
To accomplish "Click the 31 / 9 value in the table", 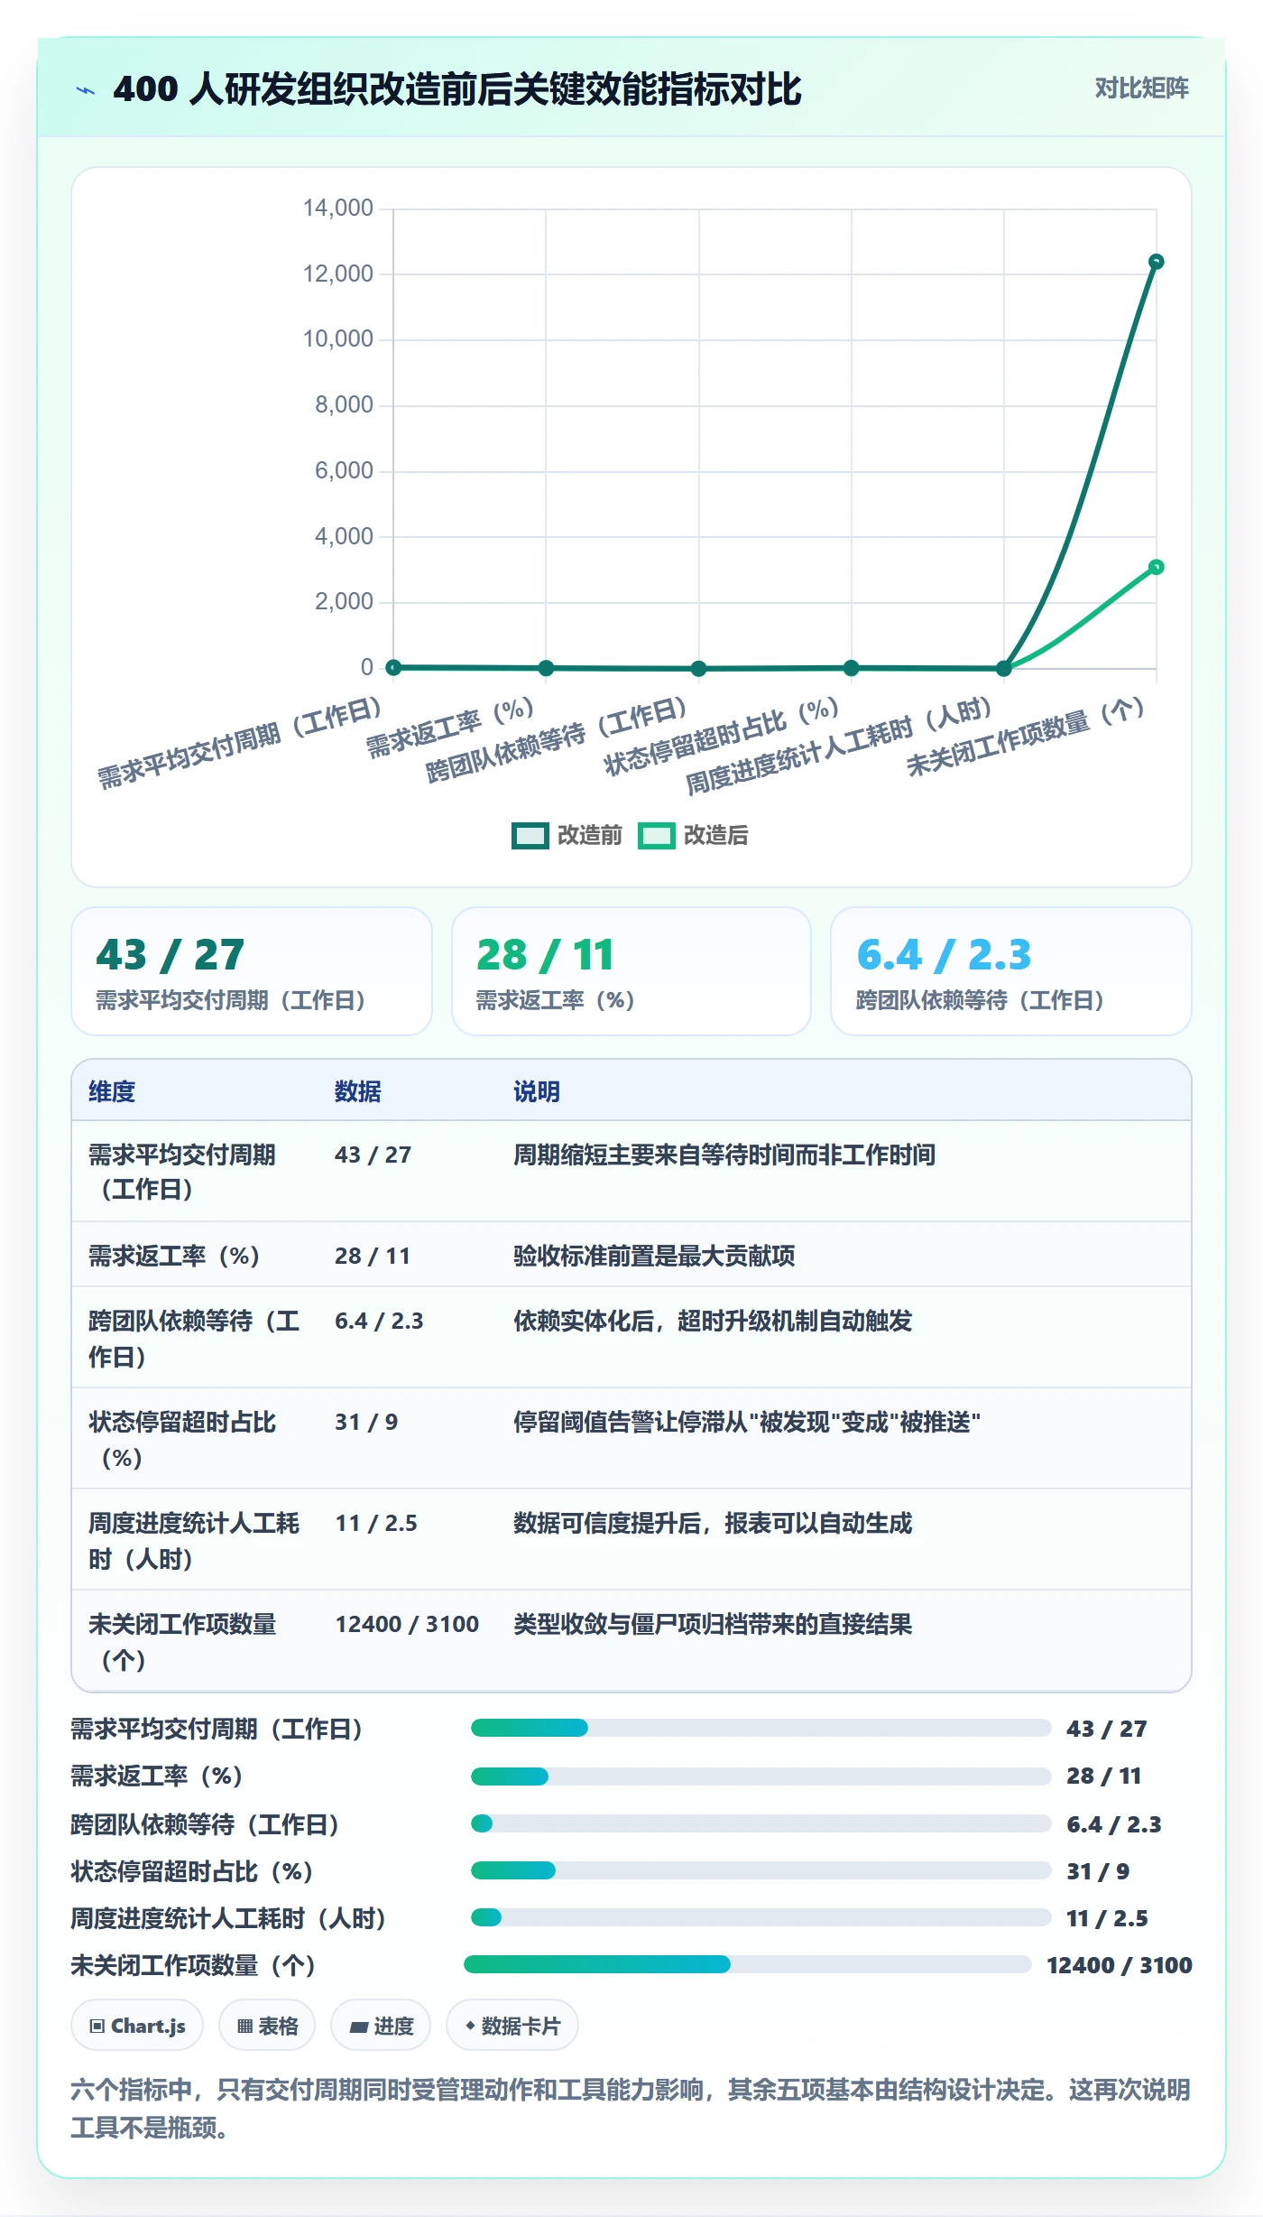I will [366, 1422].
